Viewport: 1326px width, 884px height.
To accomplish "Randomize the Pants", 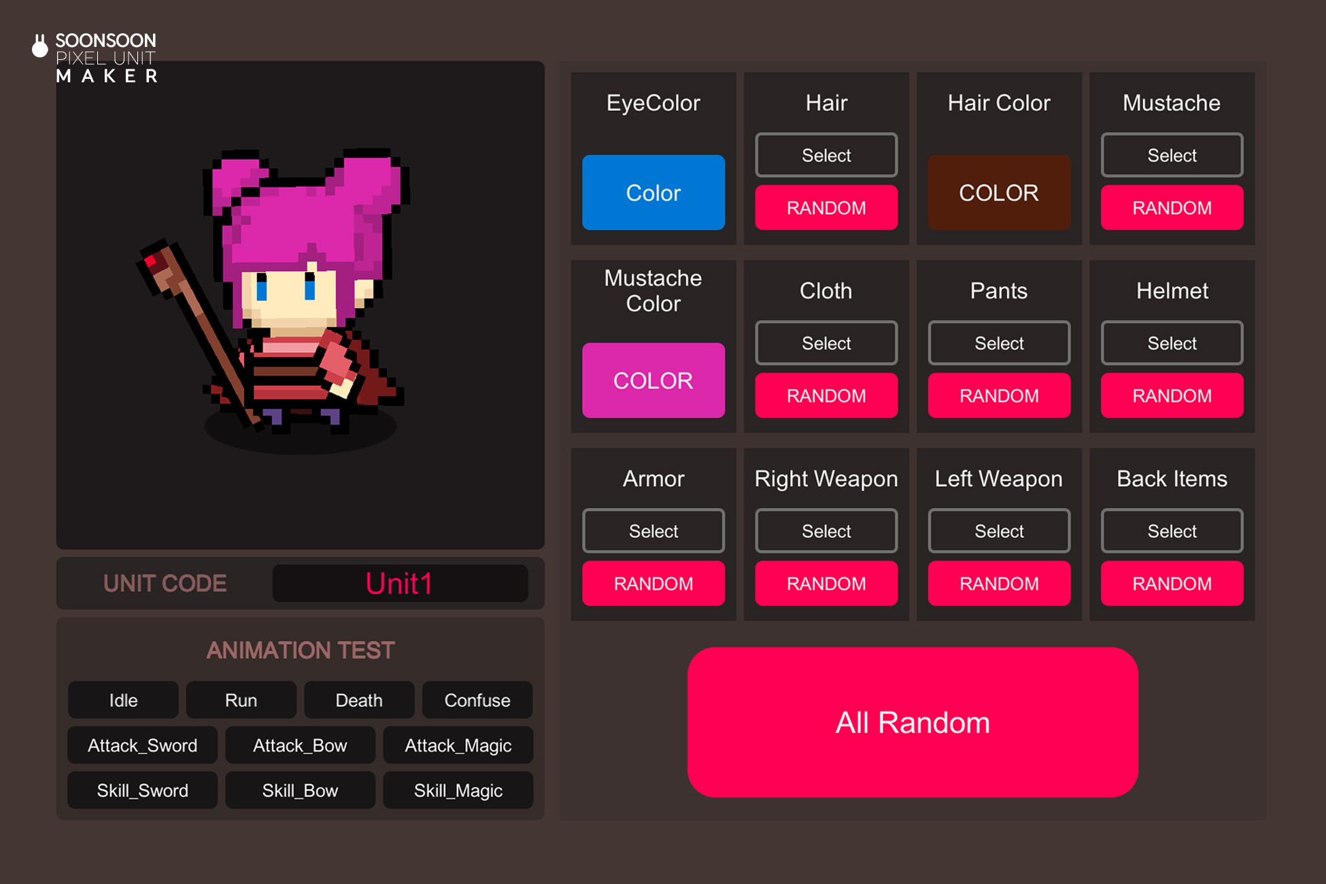I will click(x=999, y=395).
